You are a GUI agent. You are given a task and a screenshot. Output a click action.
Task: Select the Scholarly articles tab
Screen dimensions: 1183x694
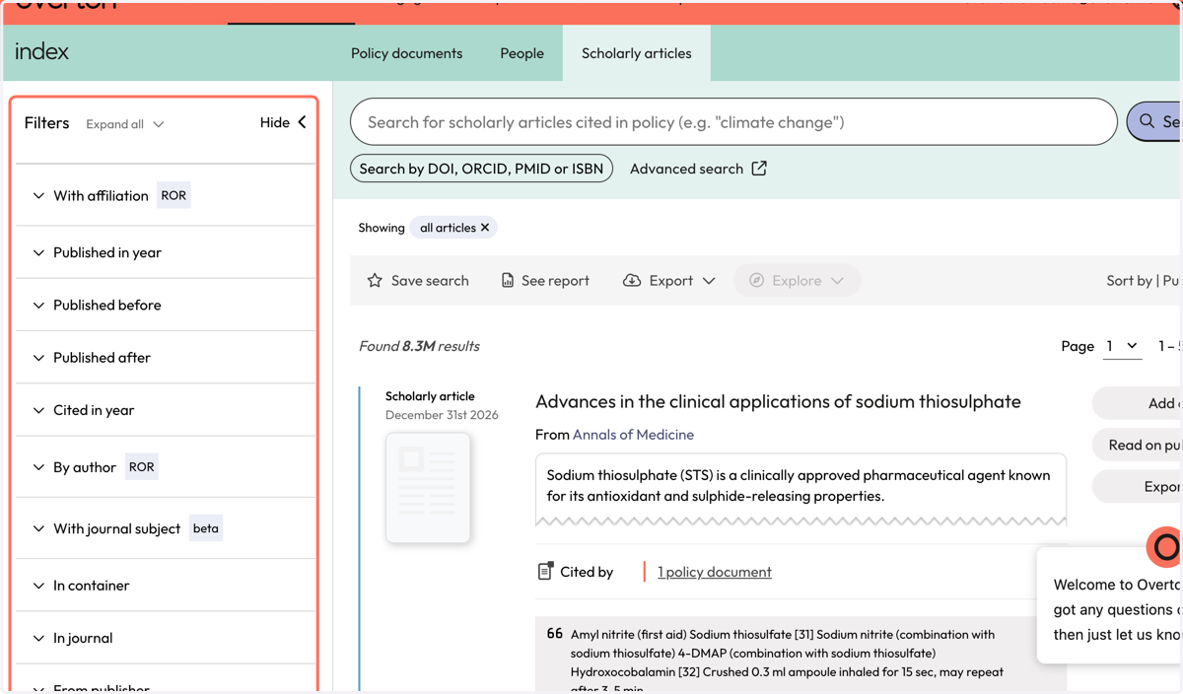point(636,53)
